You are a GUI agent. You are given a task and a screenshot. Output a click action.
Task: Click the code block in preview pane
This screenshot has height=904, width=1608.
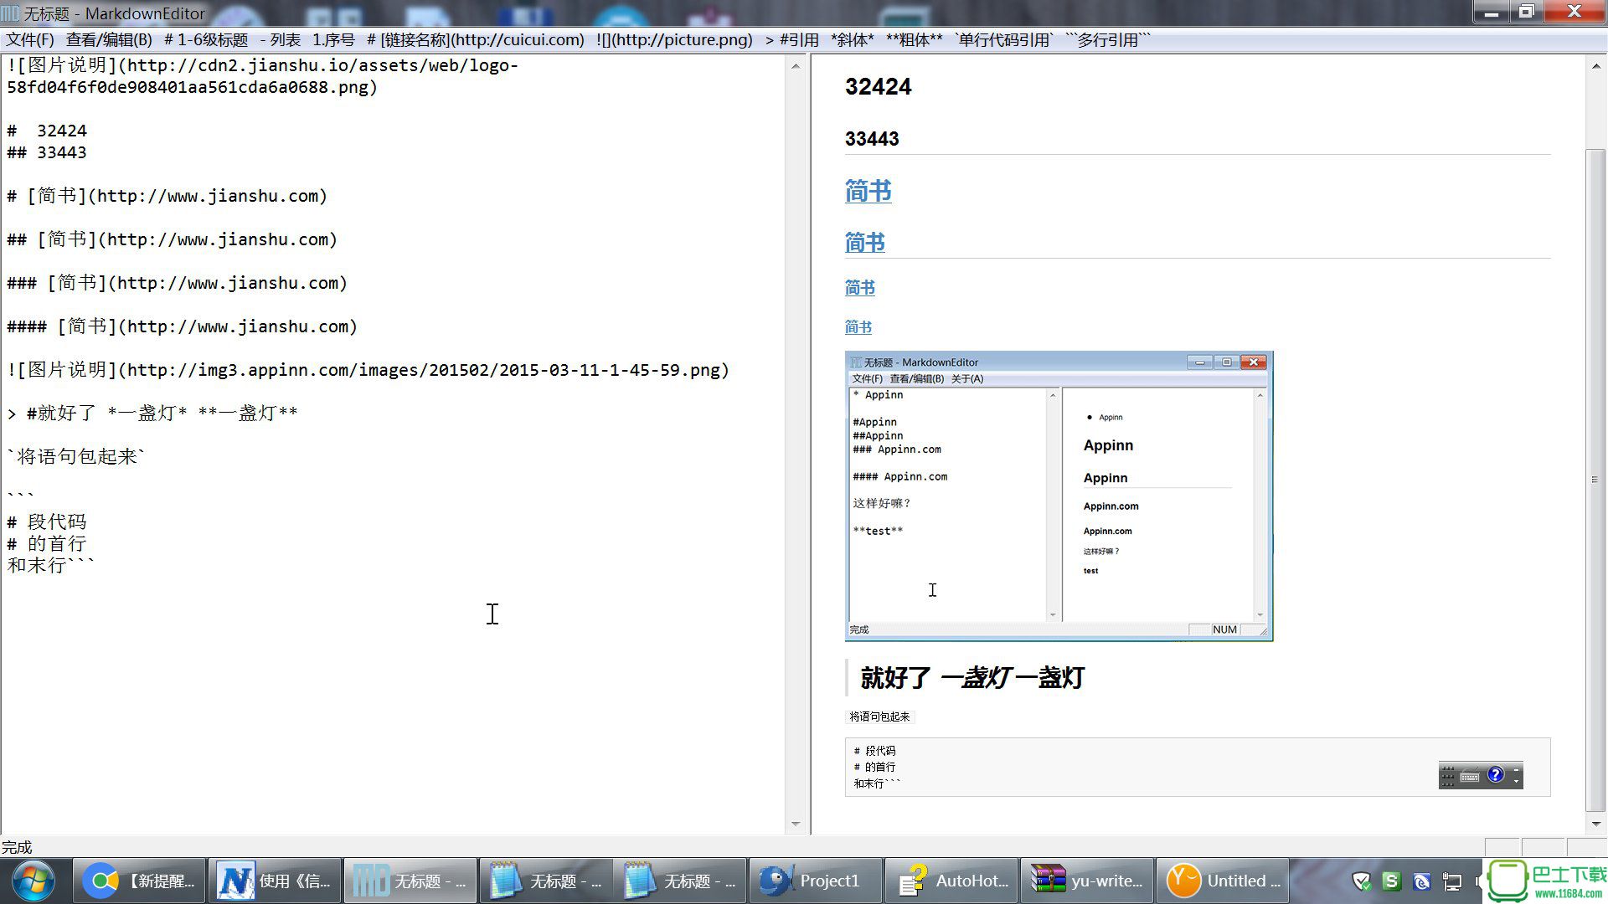[1198, 767]
